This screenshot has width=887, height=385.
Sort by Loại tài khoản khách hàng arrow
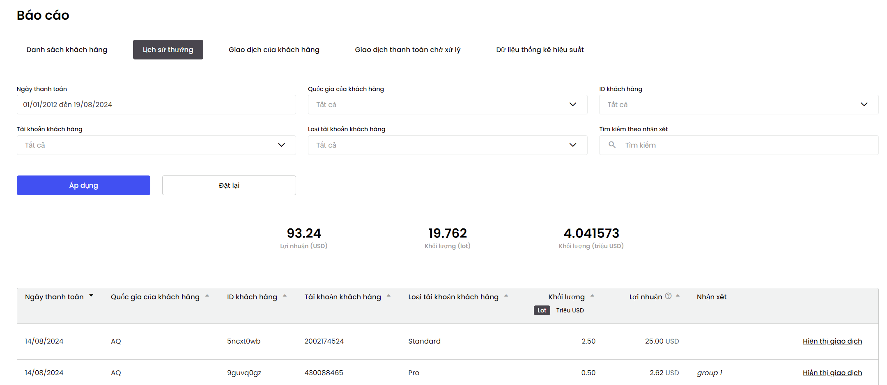[506, 296]
